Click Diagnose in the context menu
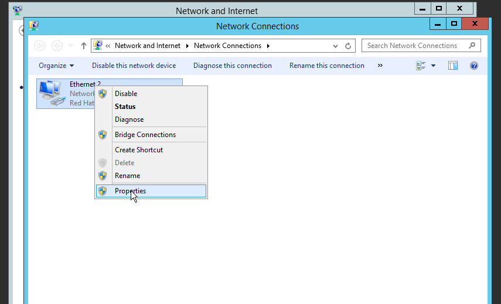Screen dimensions: 501x304 pos(151,119)
